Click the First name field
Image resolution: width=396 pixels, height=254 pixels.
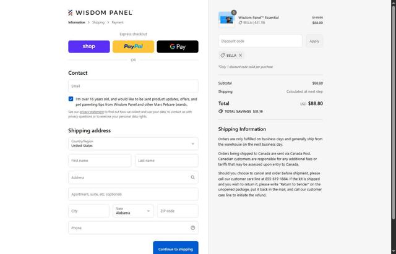point(100,161)
